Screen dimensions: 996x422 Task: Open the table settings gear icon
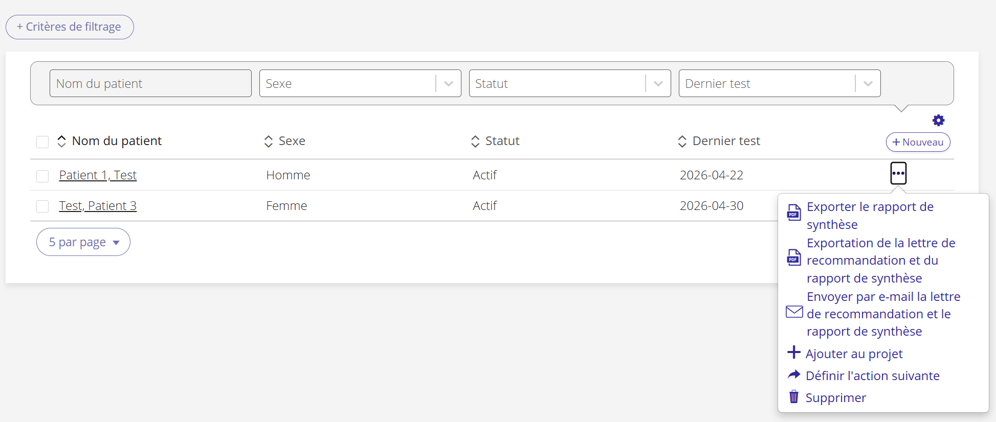pos(938,121)
